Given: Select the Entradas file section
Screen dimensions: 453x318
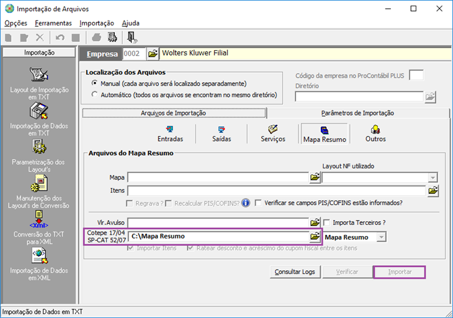Looking at the screenshot, I should point(170,134).
